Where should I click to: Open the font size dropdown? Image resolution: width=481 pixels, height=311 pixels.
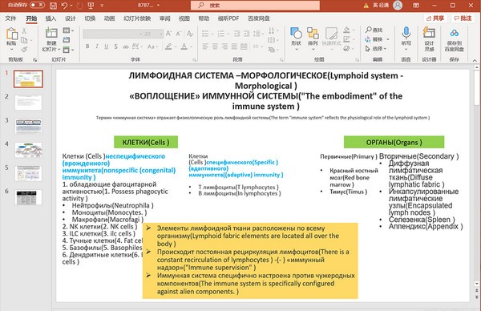(x=161, y=34)
